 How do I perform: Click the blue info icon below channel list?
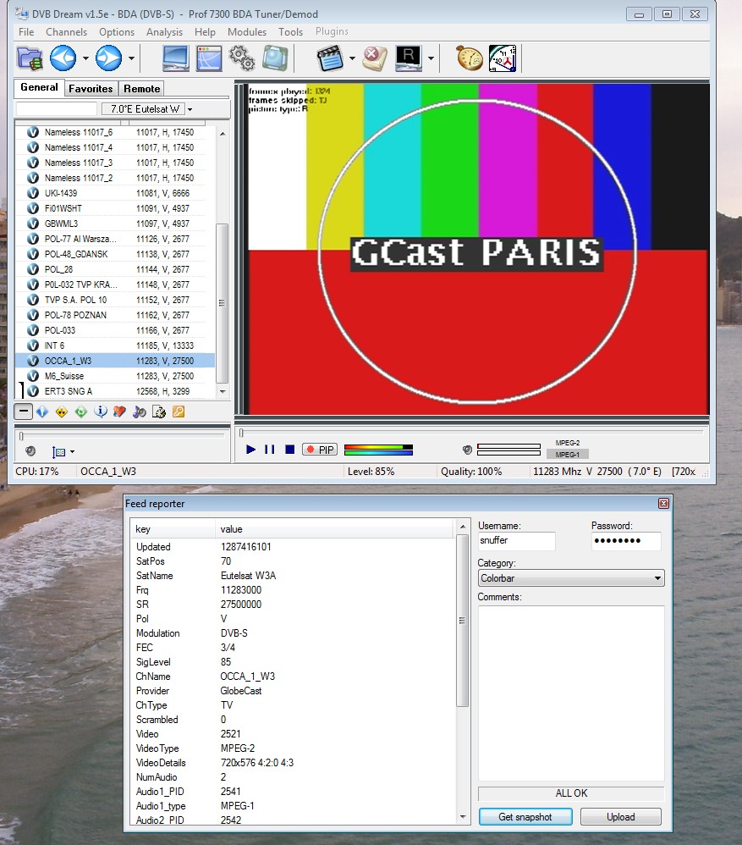[101, 411]
